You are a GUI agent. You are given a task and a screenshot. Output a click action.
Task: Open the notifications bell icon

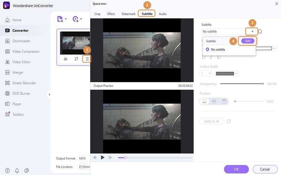[17, 170]
